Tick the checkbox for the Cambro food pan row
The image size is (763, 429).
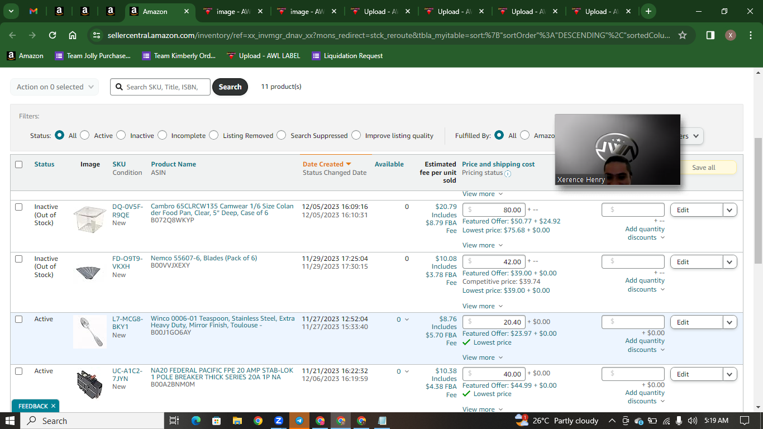coord(19,207)
